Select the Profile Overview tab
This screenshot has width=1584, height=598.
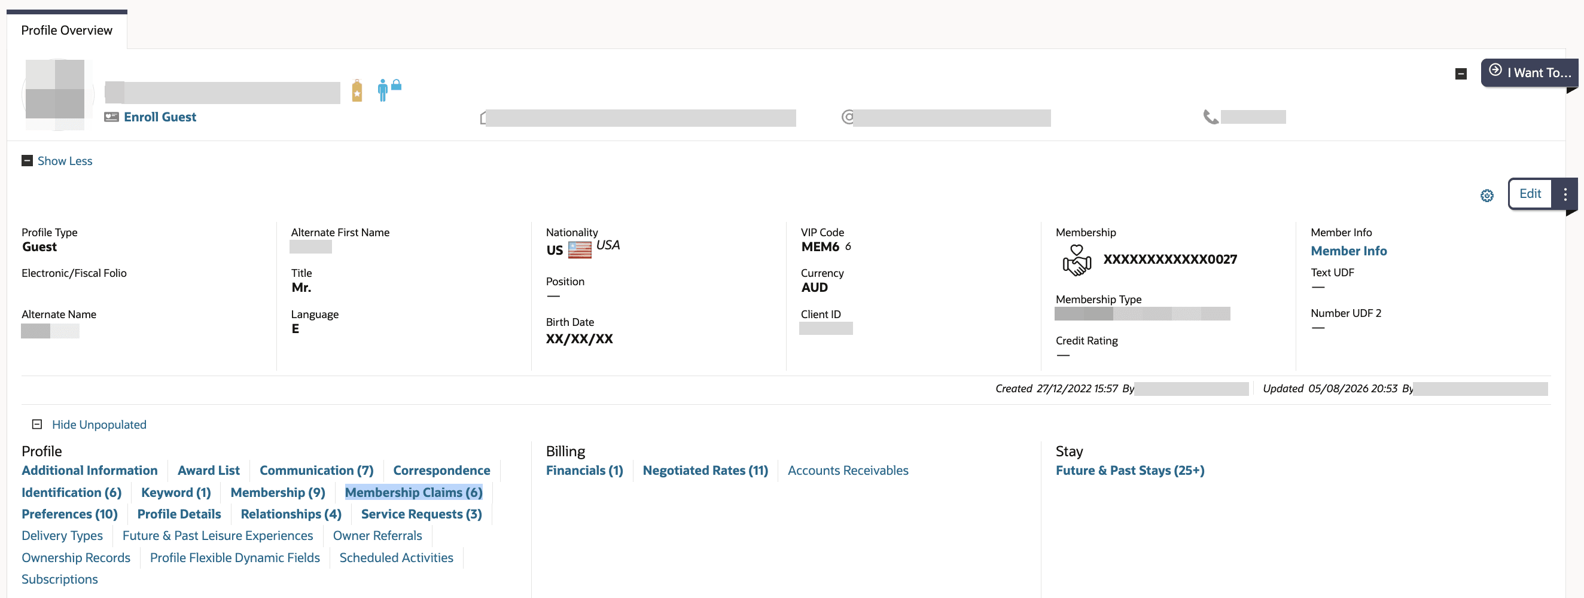point(66,30)
